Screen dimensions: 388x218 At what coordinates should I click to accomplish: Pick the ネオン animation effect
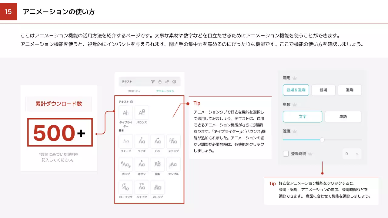(142, 165)
